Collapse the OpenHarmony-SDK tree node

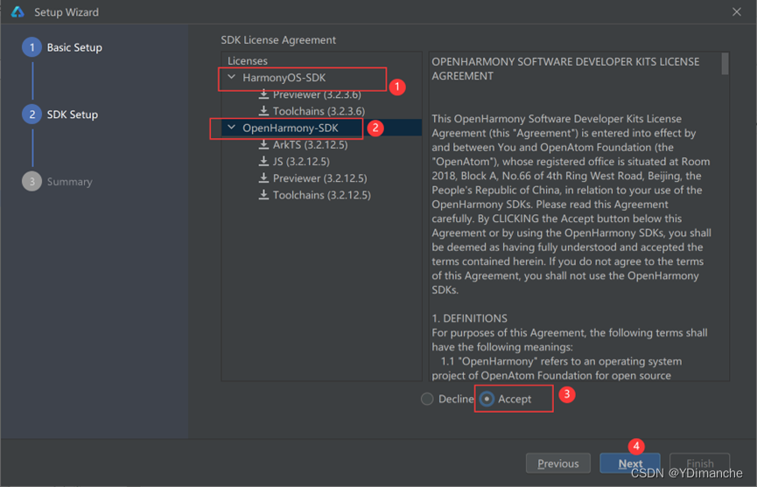pyautogui.click(x=232, y=128)
